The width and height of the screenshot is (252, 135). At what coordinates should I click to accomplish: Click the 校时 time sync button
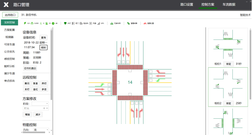point(43,47)
